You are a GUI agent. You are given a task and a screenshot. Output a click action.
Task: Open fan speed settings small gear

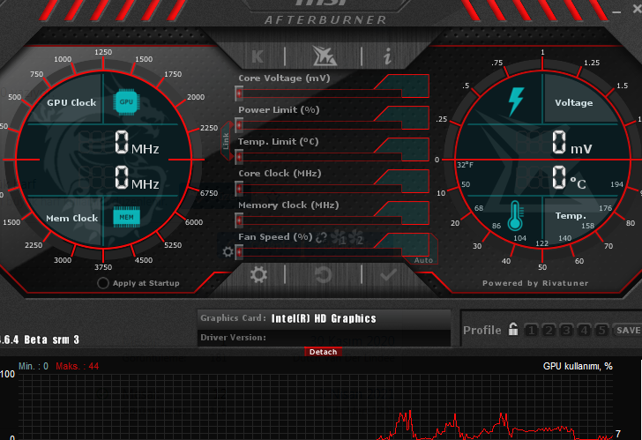(x=228, y=251)
